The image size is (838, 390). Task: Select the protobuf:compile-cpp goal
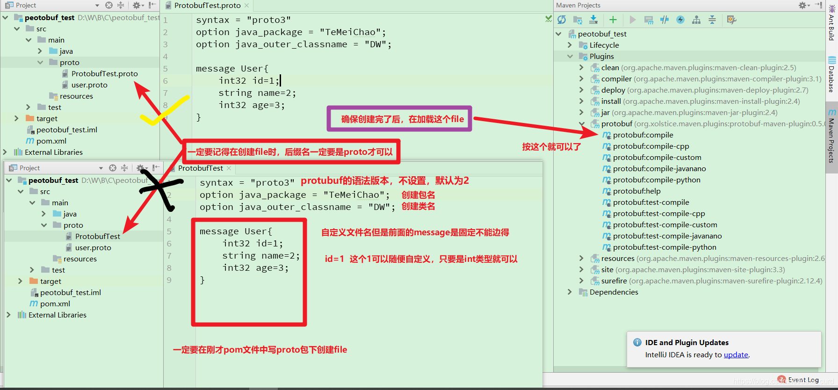[x=651, y=146]
